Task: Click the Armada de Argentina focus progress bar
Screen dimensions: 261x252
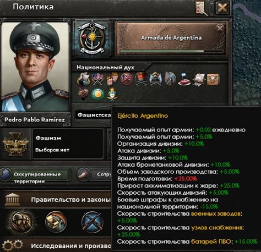Action: tap(172, 51)
